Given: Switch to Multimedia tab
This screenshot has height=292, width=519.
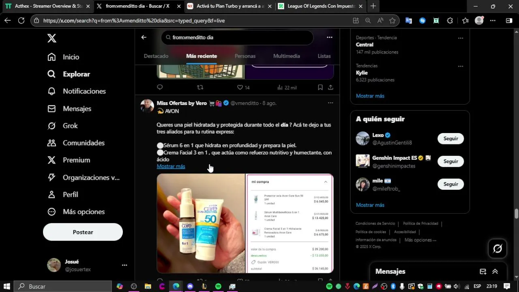Looking at the screenshot, I should [287, 56].
